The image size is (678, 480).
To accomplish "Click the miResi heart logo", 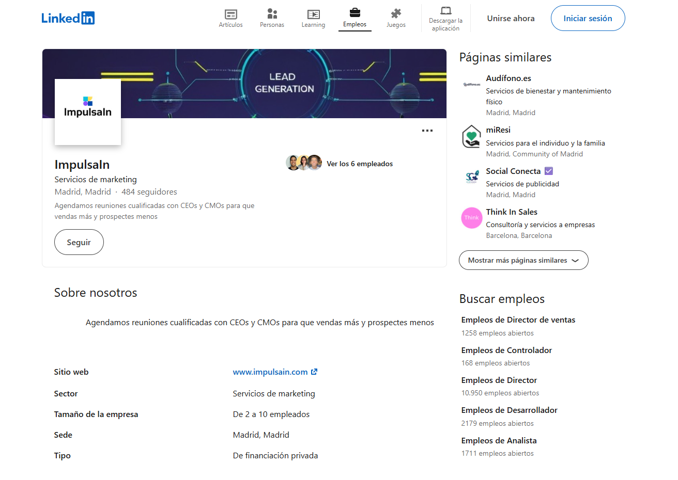I will click(x=471, y=136).
